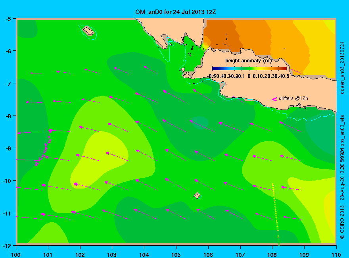
Task: Click the title 'OM_anD0 for 24-Jul-2013 12Z'
Action: (175, 12)
